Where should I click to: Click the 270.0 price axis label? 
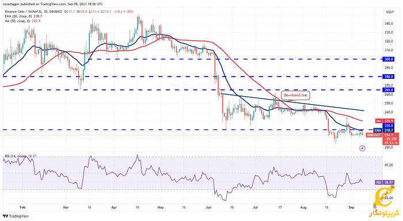pos(389,85)
